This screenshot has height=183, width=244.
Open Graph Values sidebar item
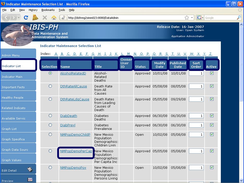[x=18, y=159]
